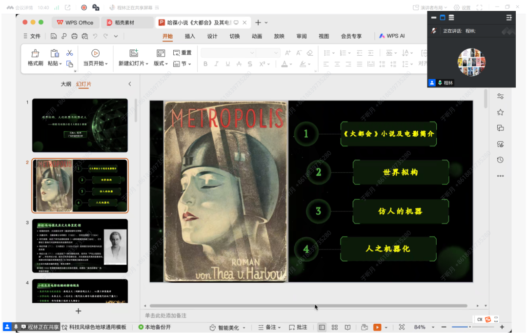Screen dimensions: 527x333
Task: Click the Smart Beautify (智能美化) button
Action: 227,327
